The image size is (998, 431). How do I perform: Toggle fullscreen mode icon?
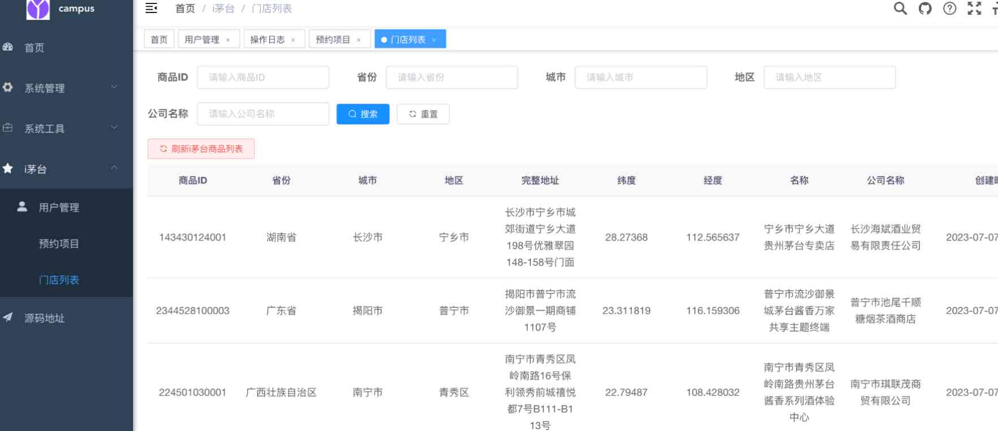(x=974, y=8)
